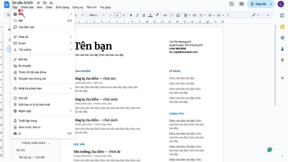Screen dimensions: 288x162
Task: Select the Di chuyển menu item
Action: coord(43,66)
